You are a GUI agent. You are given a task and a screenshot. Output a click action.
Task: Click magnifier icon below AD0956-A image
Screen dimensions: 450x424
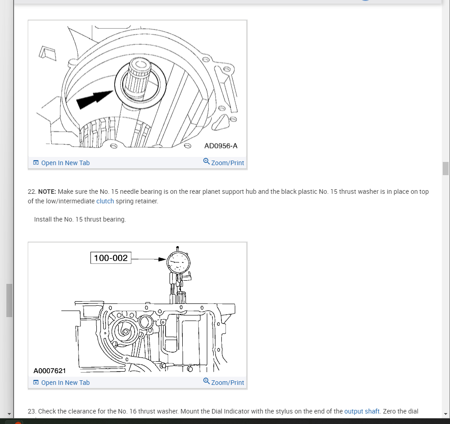click(x=206, y=162)
